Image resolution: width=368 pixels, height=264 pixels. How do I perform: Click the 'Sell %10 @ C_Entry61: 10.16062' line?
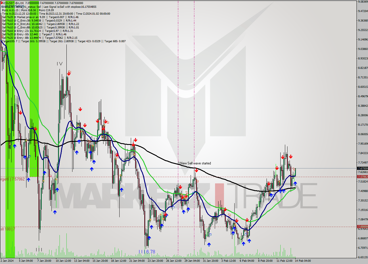tap(40, 24)
